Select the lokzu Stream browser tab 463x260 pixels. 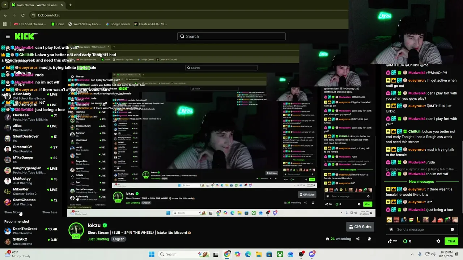pos(37,5)
